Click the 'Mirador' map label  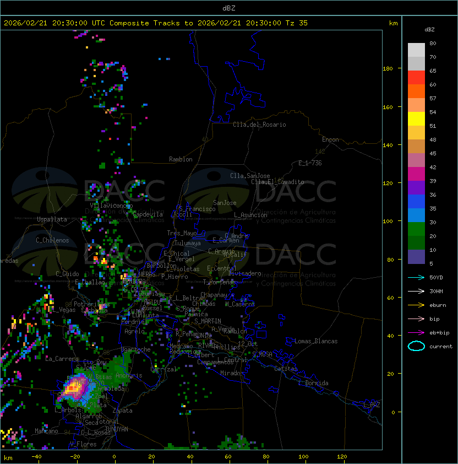coord(232,373)
